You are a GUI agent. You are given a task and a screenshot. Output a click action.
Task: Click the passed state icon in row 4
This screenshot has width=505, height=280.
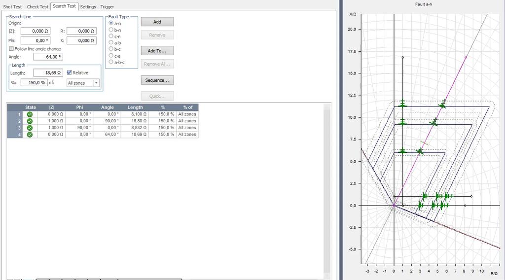(x=30, y=135)
